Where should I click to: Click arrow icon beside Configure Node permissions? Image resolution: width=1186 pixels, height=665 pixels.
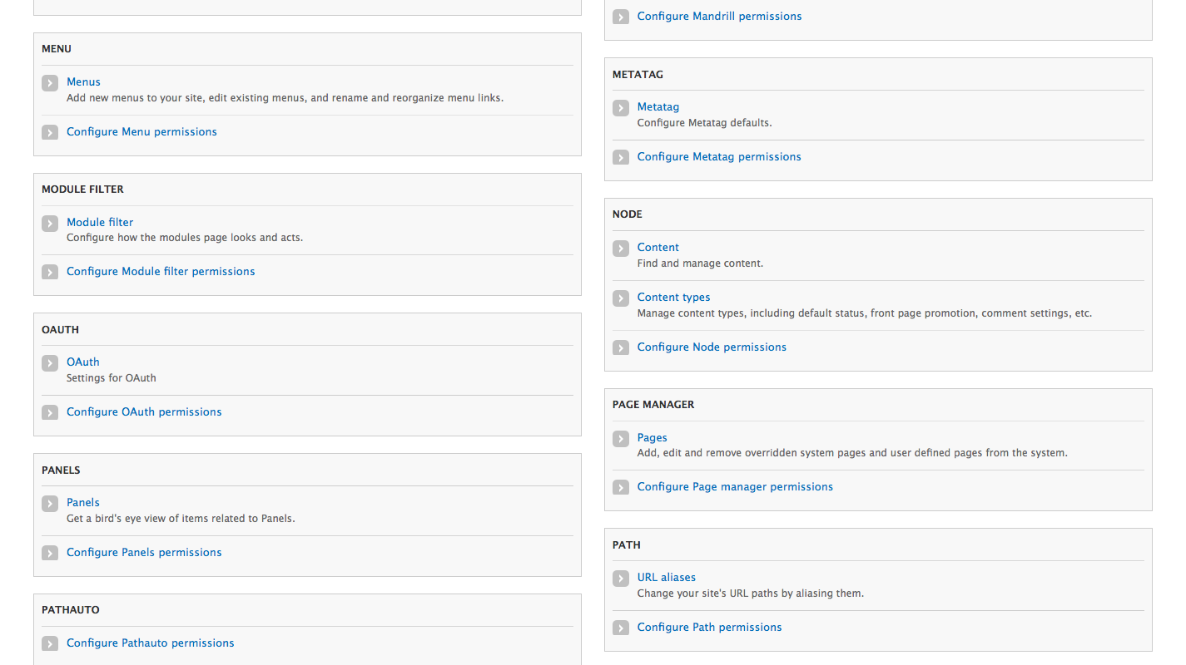(621, 347)
